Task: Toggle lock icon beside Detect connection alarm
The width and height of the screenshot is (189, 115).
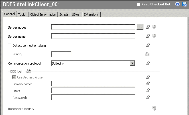Action: [x=148, y=45]
